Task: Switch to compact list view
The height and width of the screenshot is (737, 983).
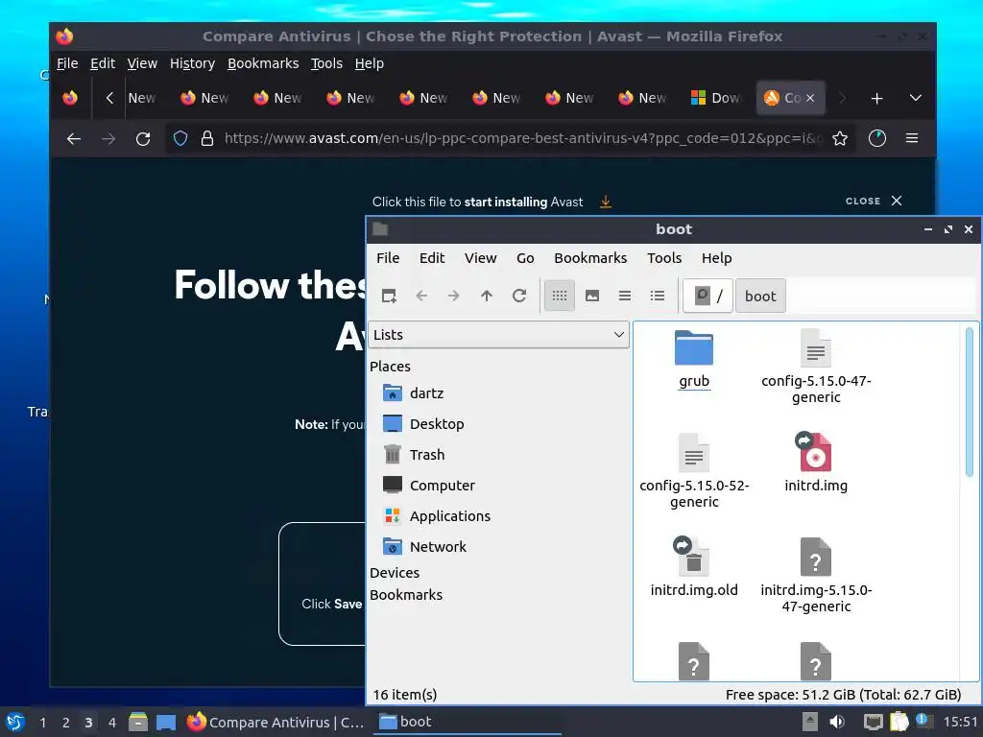Action: click(624, 296)
